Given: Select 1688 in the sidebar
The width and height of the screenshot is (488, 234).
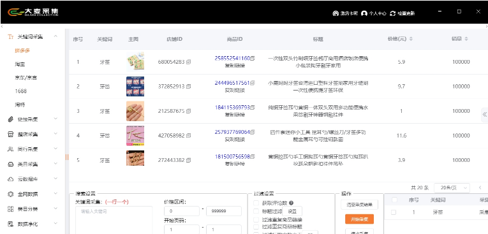Looking at the screenshot, I should 21,91.
